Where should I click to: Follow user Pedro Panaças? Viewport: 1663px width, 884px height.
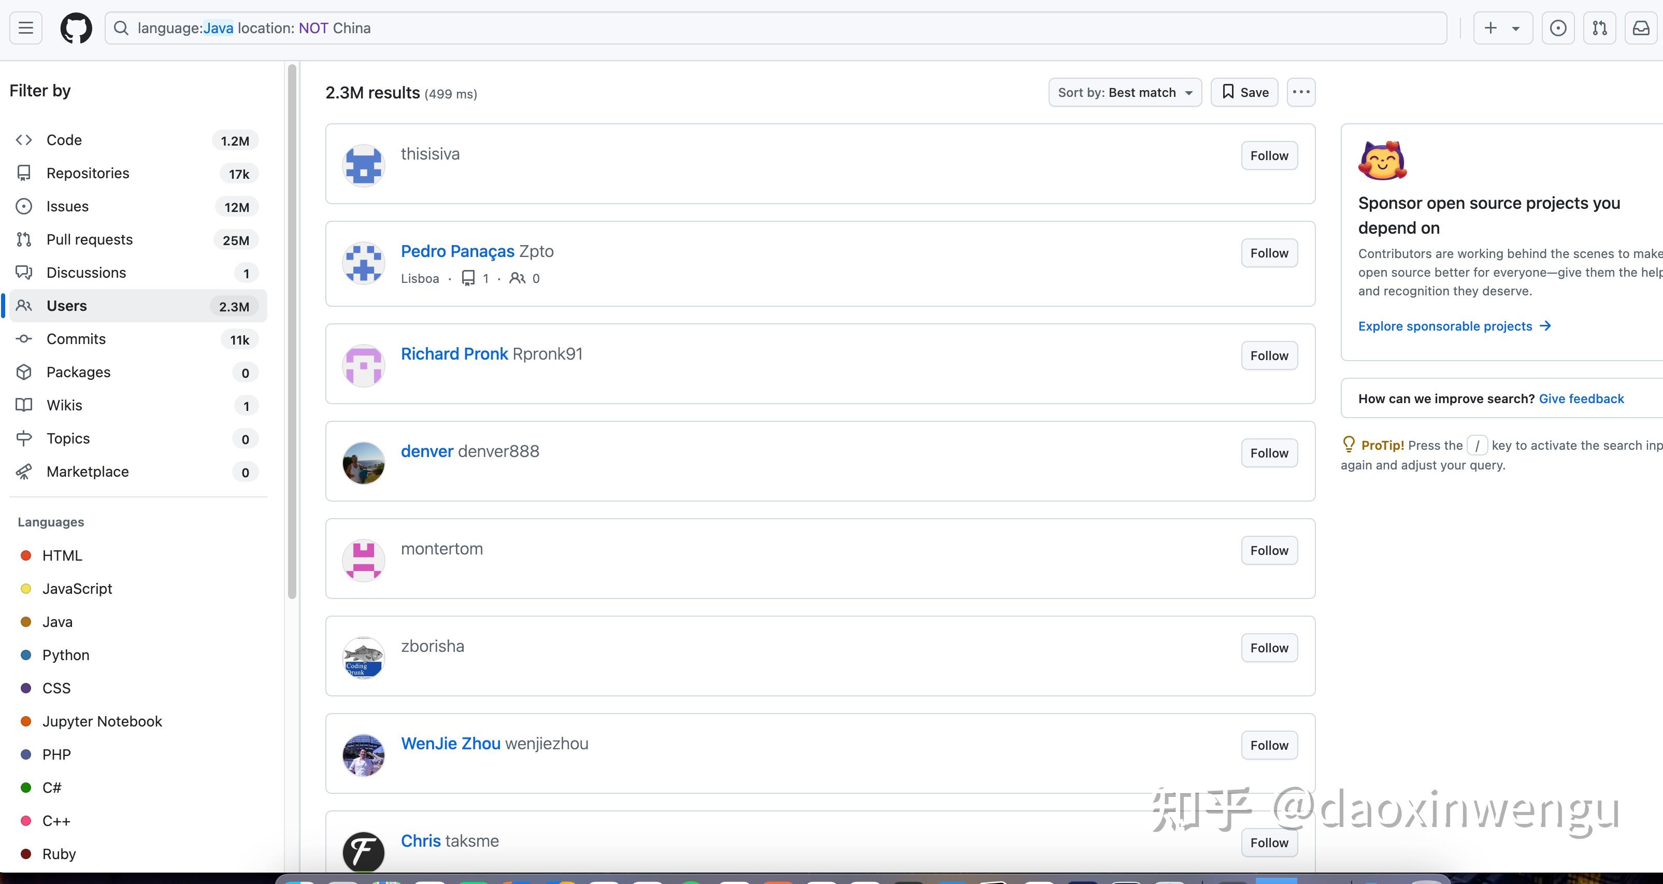[x=1269, y=253]
